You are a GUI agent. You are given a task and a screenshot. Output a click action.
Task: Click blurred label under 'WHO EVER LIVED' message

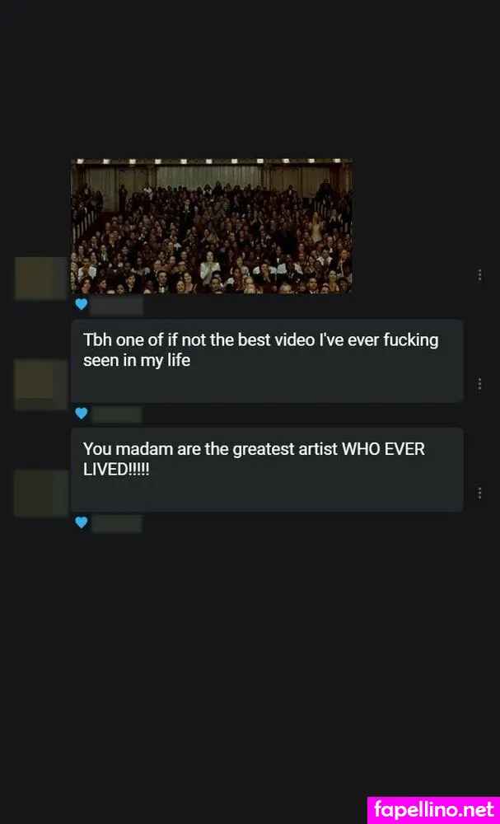[117, 523]
